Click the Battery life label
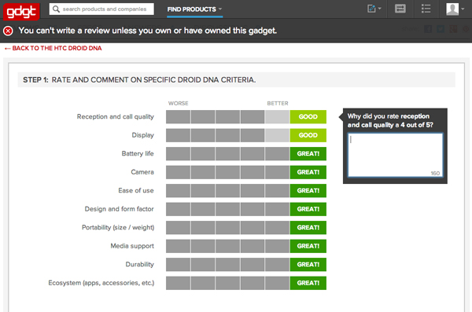472x312 pixels. (x=138, y=154)
